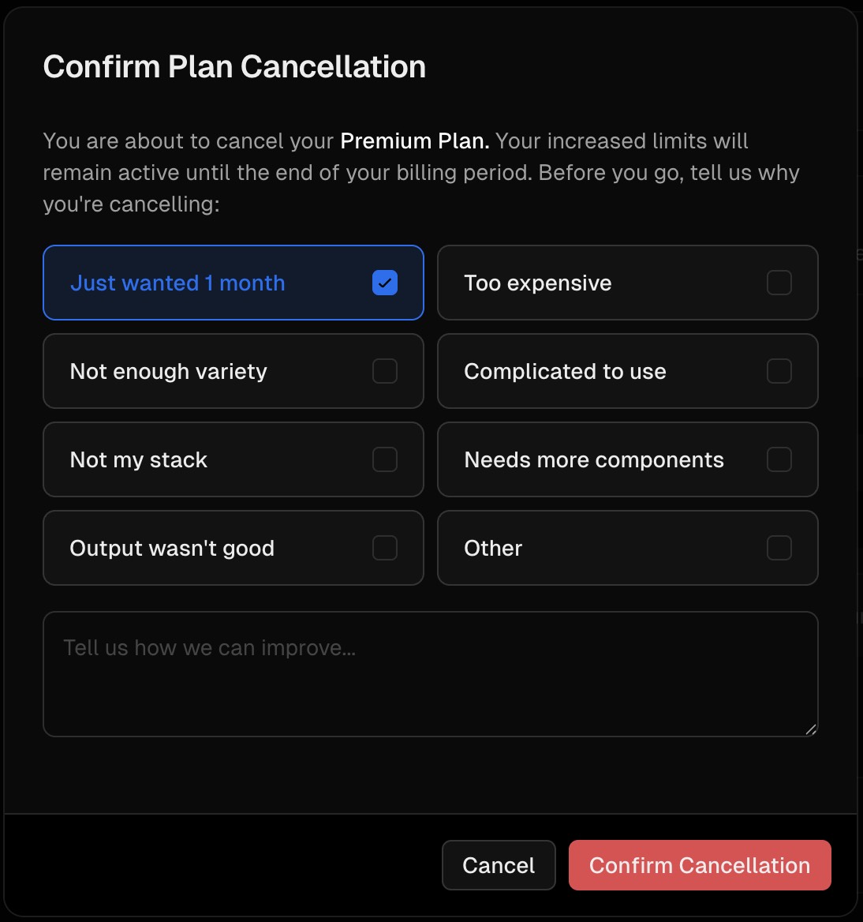This screenshot has width=863, height=922.
Task: Tick the 'Not my stack' checkbox
Action: pyautogui.click(x=385, y=459)
